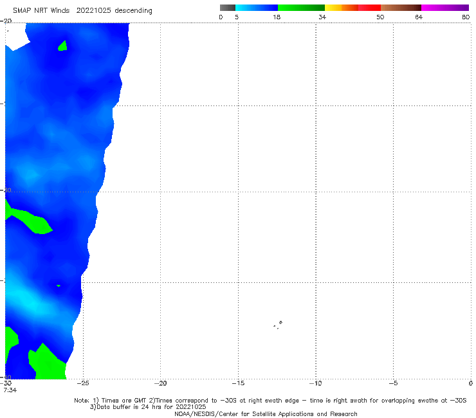Click the swath time "7:34" below the axis
Viewport: 476px width, 418px height.
pyautogui.click(x=10, y=390)
